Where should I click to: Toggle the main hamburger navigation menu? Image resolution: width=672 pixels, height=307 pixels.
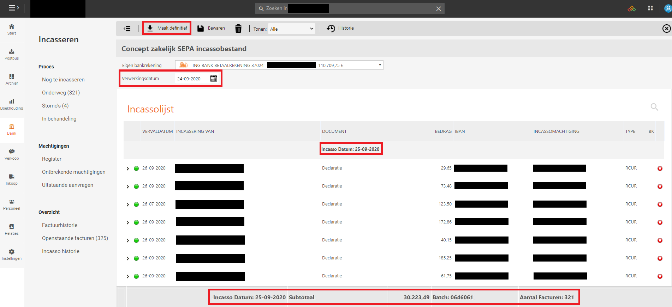(x=14, y=8)
